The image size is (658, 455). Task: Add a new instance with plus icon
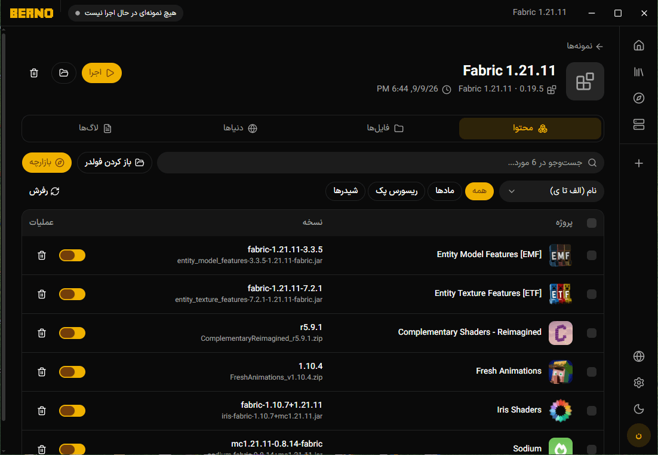pos(638,163)
